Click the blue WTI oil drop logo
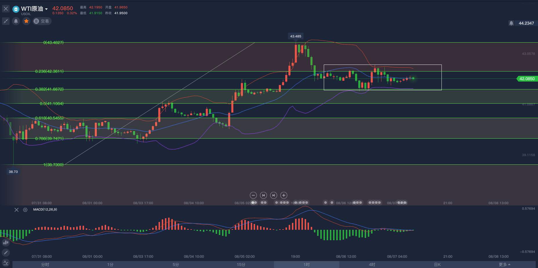This screenshot has height=268, width=538. click(16, 9)
